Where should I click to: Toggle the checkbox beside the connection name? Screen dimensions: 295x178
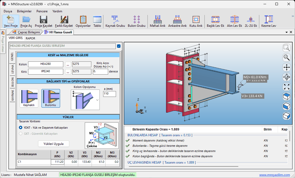click(x=119, y=46)
